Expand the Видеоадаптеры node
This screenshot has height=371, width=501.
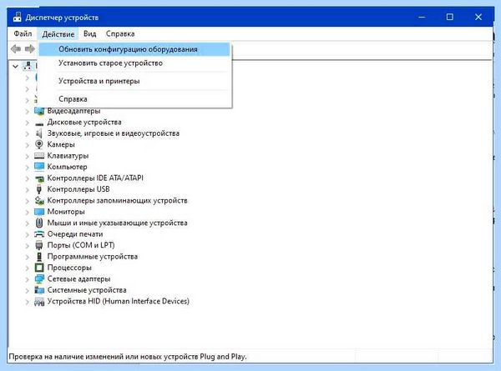pyautogui.click(x=28, y=112)
